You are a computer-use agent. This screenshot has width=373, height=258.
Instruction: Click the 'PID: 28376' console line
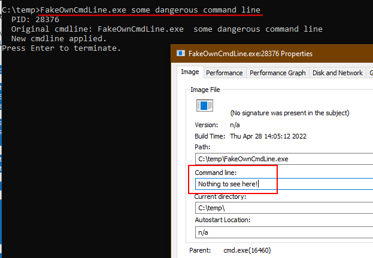pyautogui.click(x=35, y=20)
